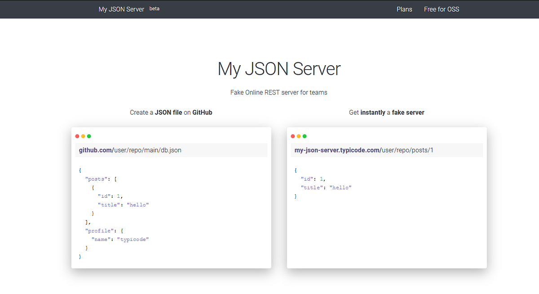Click the My JSON Server navbar brand
The width and height of the screenshot is (539, 294).
click(x=121, y=9)
